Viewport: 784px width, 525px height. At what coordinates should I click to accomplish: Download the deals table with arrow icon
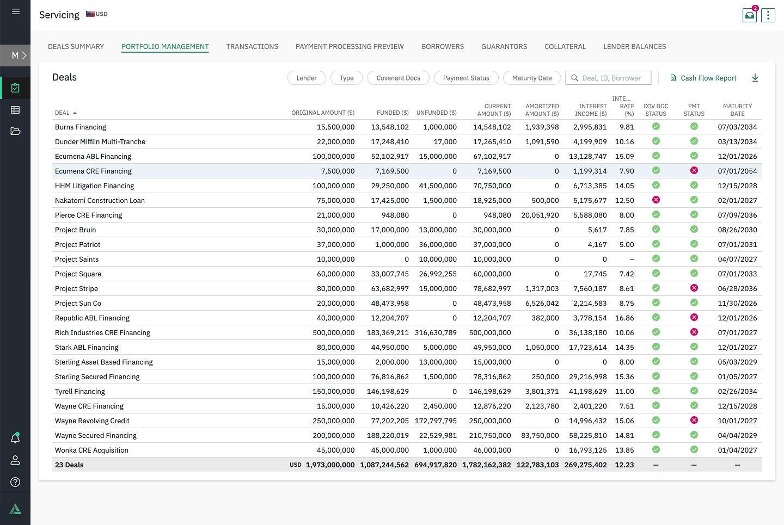pos(755,78)
